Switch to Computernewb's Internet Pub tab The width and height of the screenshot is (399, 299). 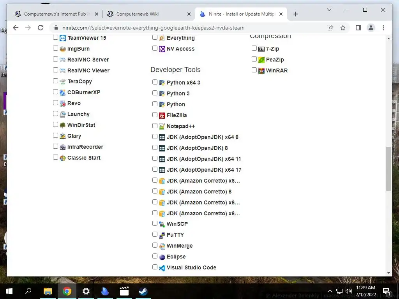[x=56, y=14]
